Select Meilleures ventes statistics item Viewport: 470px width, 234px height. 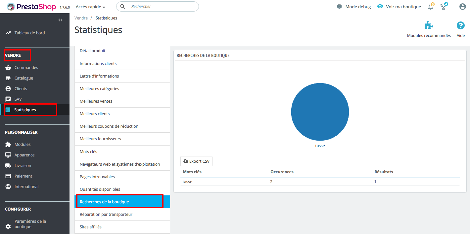[96, 101]
